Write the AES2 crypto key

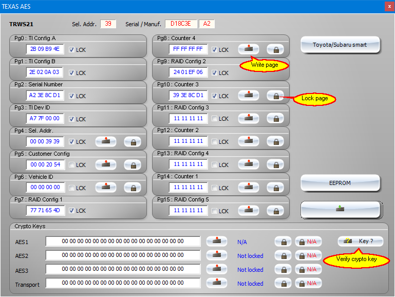point(217,255)
